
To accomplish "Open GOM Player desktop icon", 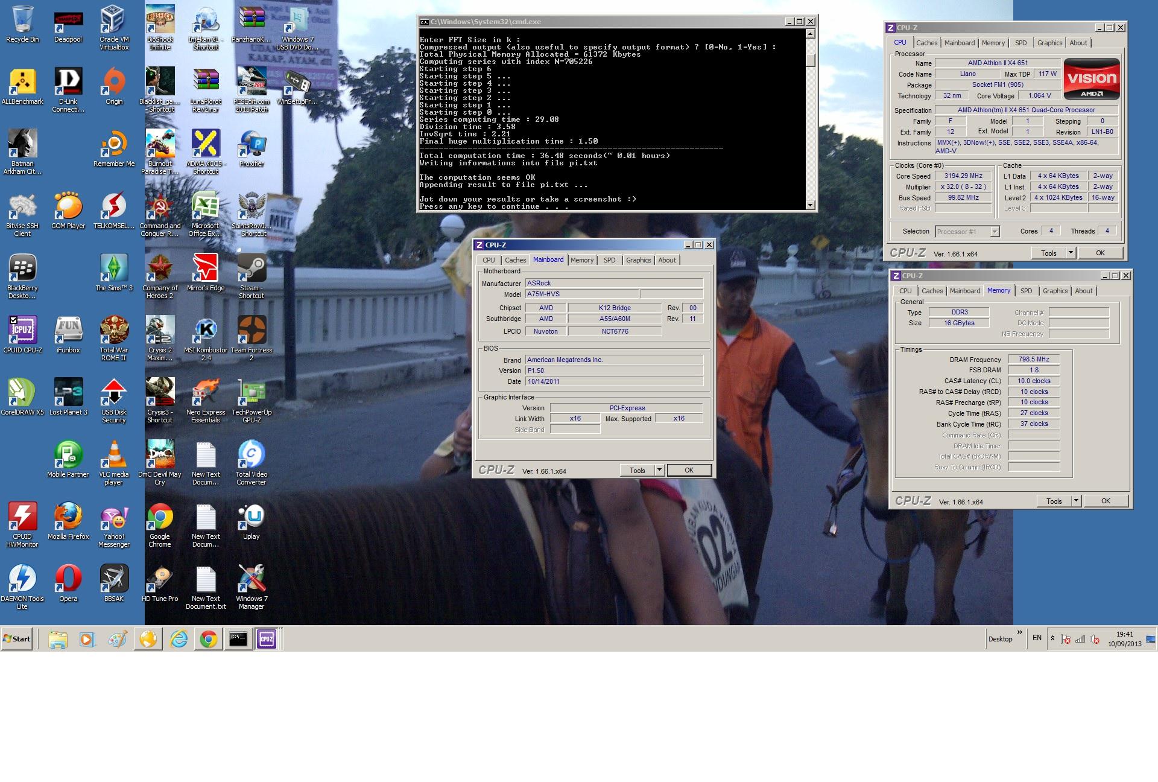I will (68, 210).
